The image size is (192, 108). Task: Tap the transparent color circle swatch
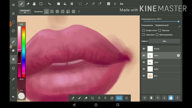pyautogui.click(x=21, y=96)
